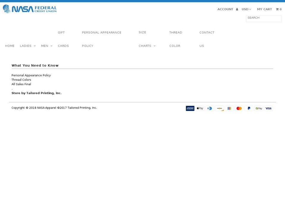Click the Personal Appearance Policy footer link
Screen dimensions: 285x213
pyautogui.click(x=31, y=75)
